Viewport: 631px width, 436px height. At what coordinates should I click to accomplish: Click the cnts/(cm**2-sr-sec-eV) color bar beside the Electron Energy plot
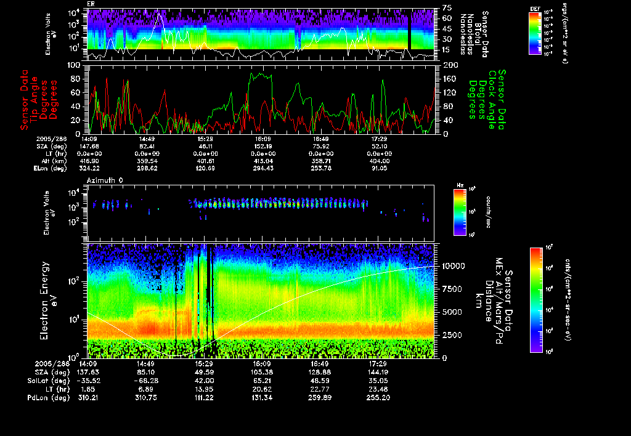[x=536, y=300]
